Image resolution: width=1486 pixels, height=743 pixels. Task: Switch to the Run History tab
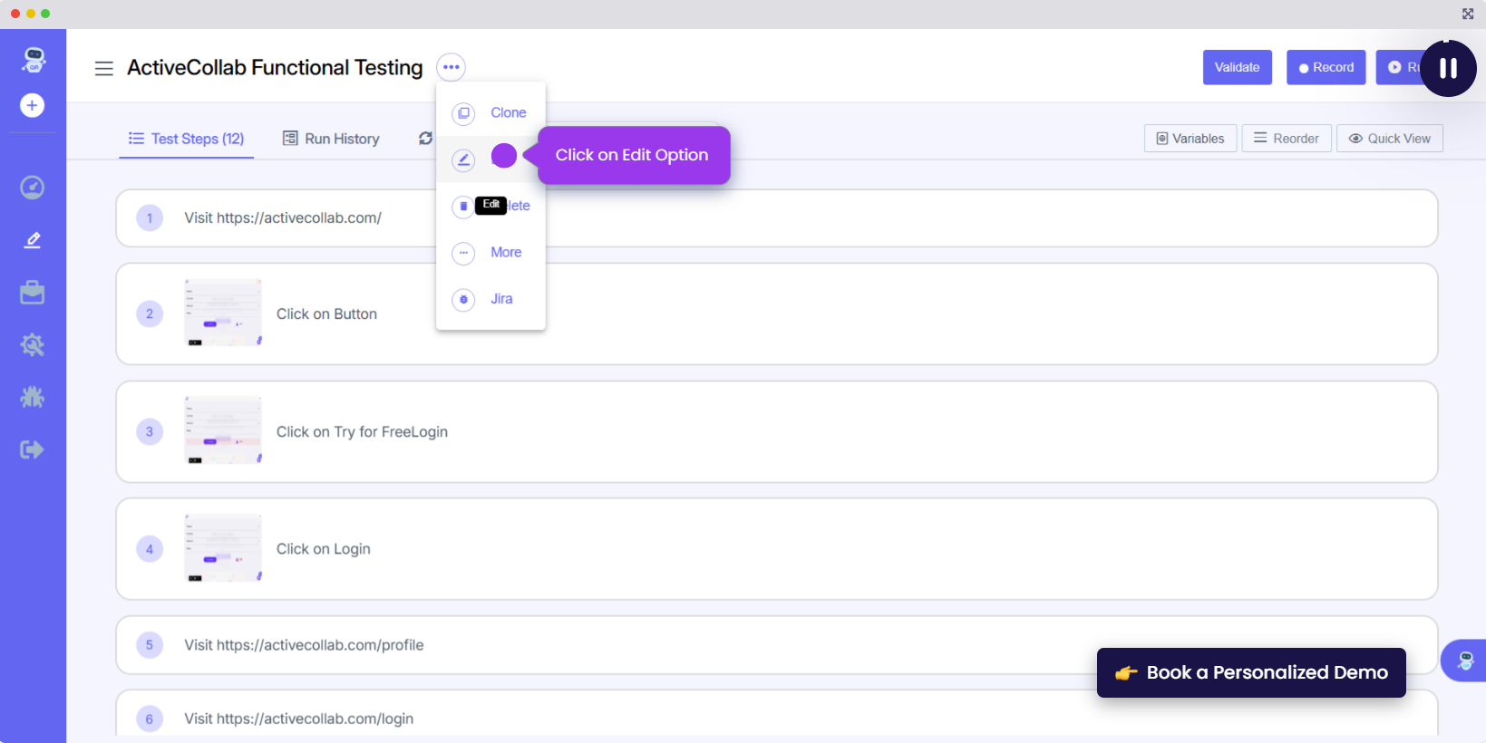coord(331,139)
